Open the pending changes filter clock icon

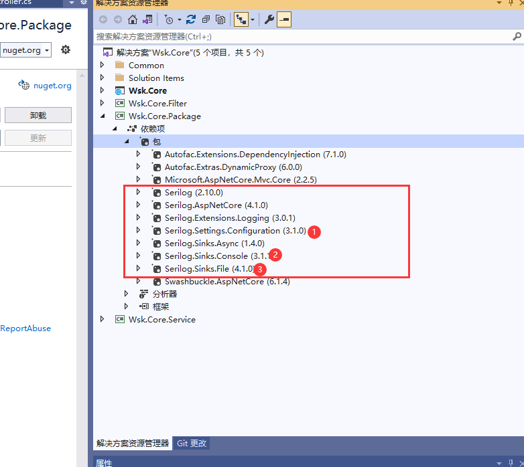[x=169, y=20]
